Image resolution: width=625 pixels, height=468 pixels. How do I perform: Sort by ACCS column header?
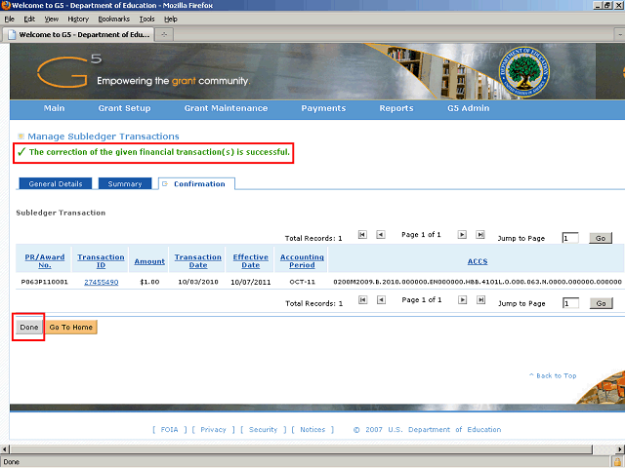[x=478, y=261]
